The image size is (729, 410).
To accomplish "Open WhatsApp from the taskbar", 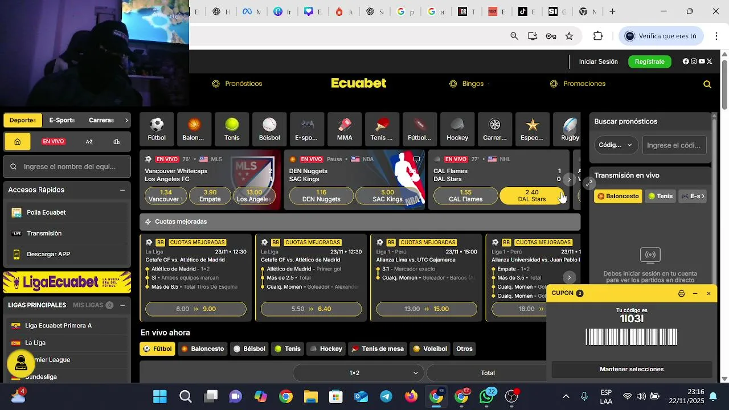I will point(486,396).
